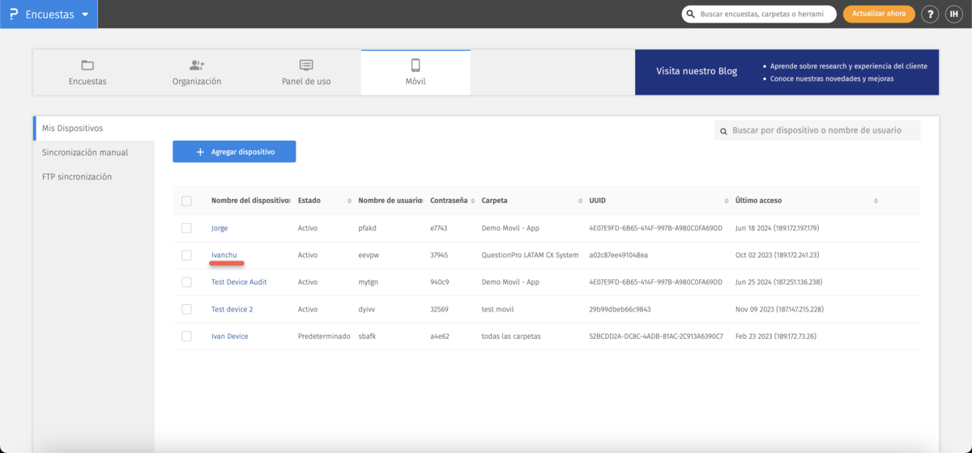Screen dimensions: 972x453
Task: Click the Encuestas folder icon
Action: coord(87,66)
